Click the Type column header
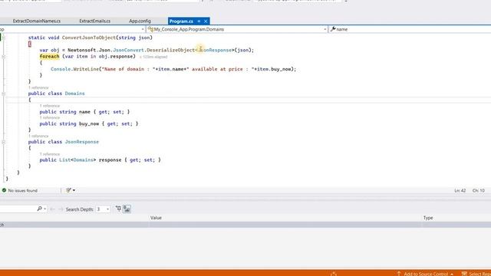Viewport: 491px width, 276px height. pos(428,218)
